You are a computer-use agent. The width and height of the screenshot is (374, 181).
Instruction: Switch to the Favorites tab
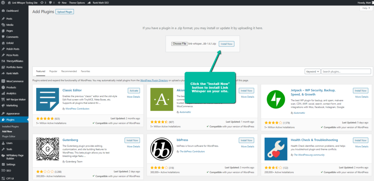coord(85,71)
